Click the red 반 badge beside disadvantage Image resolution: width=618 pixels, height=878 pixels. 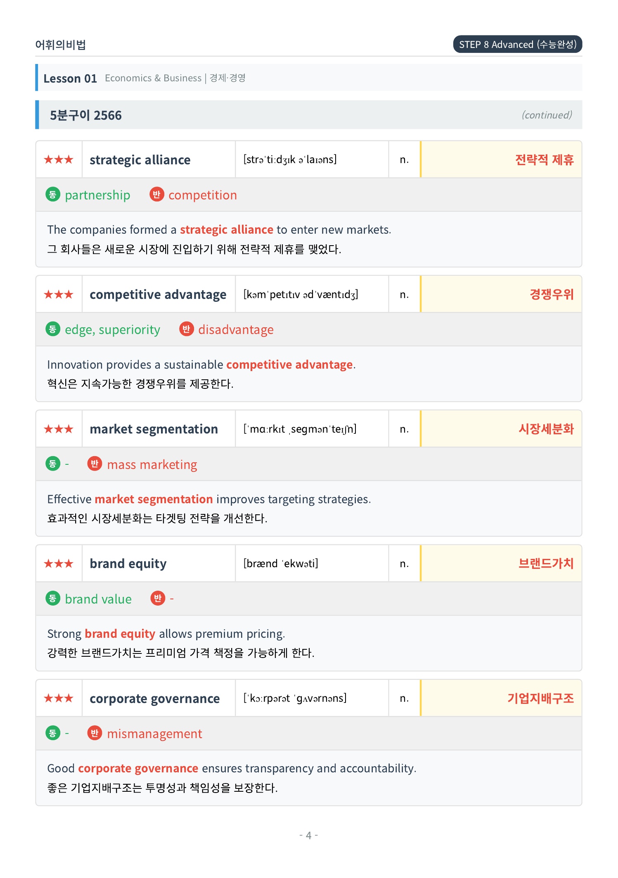(186, 329)
